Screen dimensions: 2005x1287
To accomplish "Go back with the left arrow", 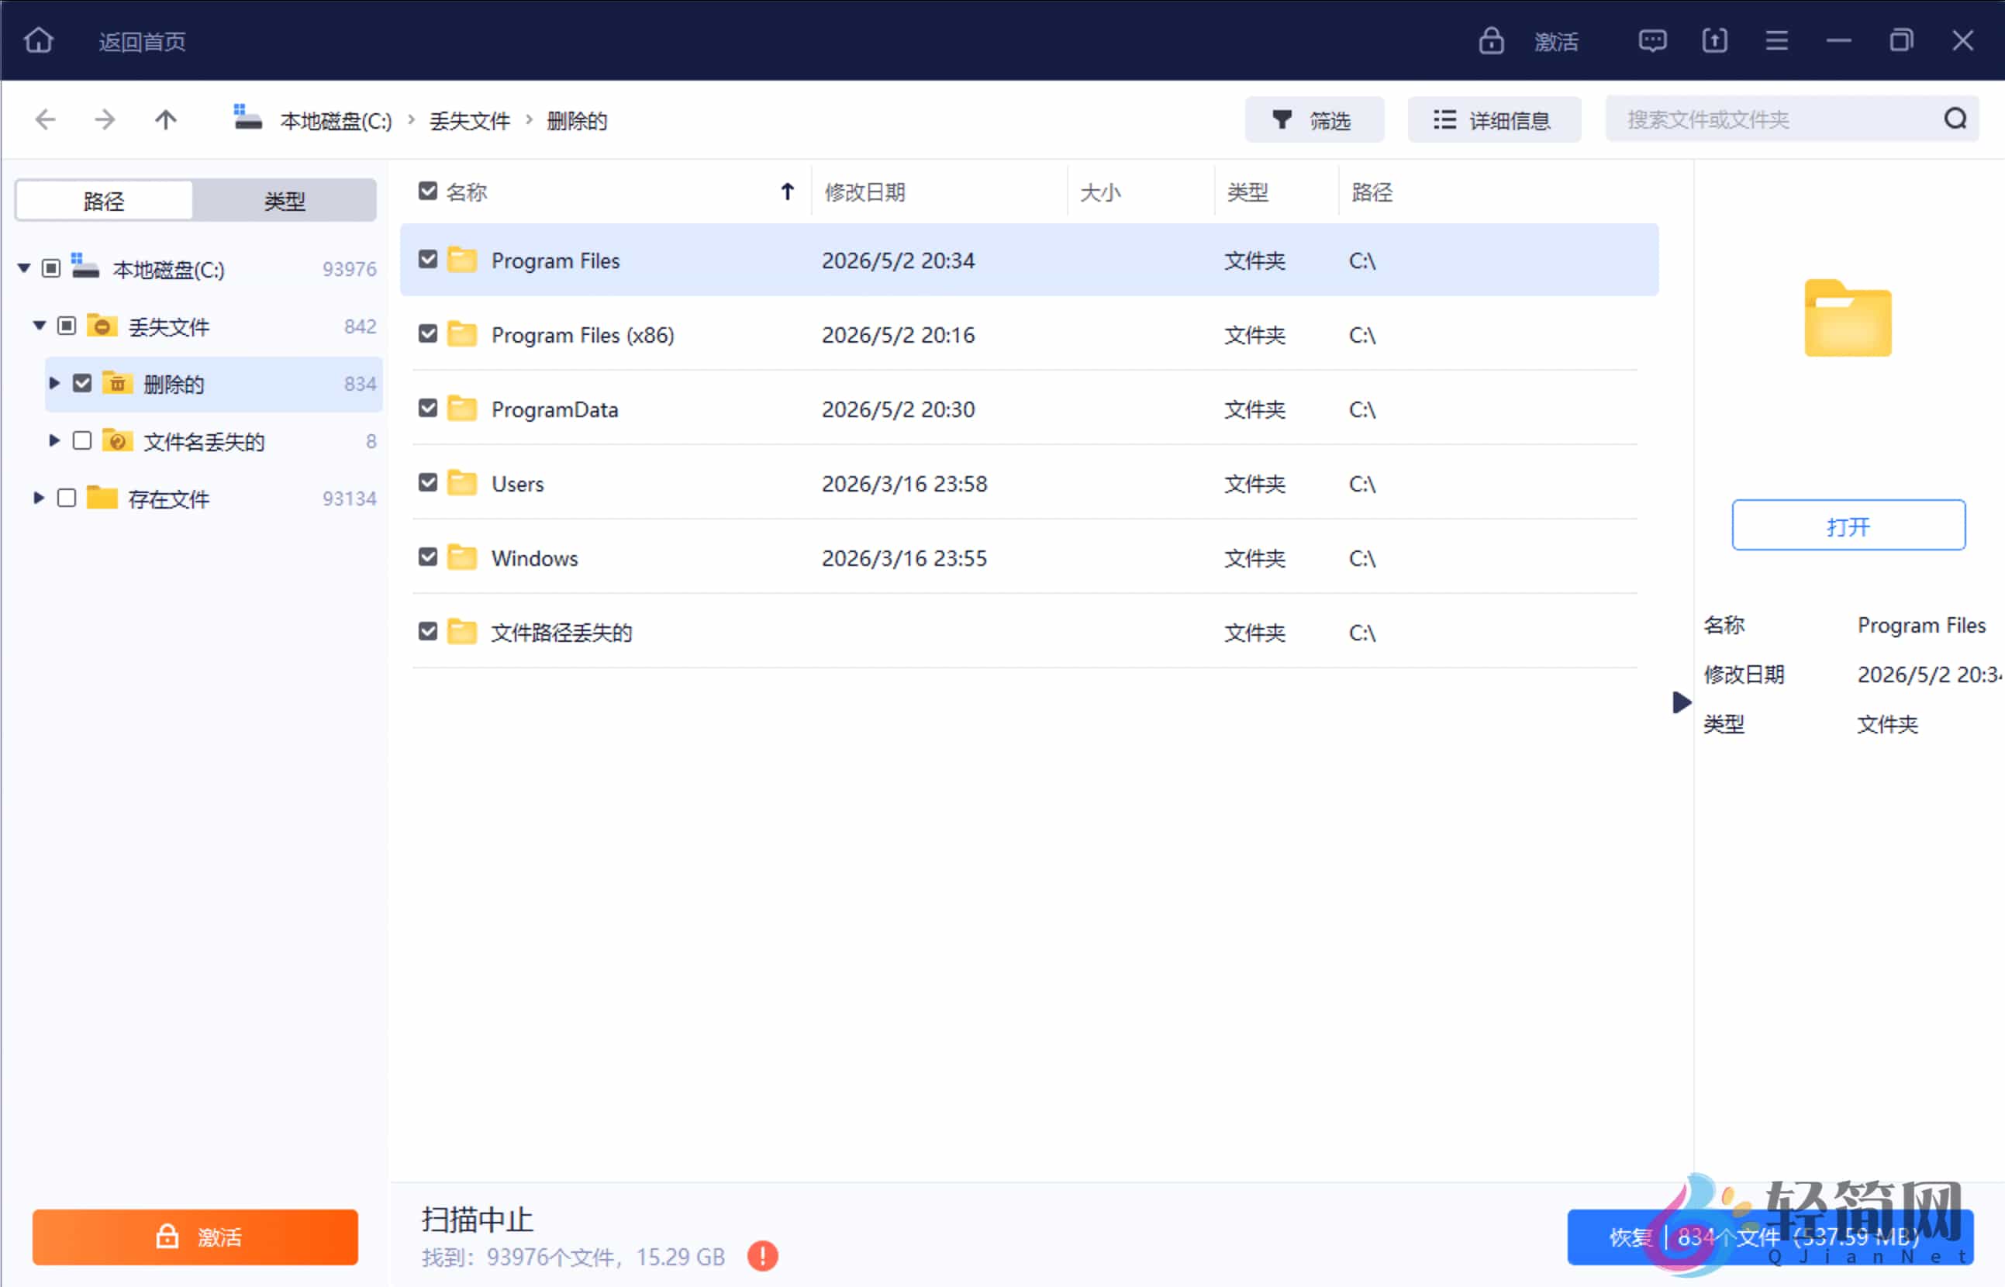I will point(45,119).
